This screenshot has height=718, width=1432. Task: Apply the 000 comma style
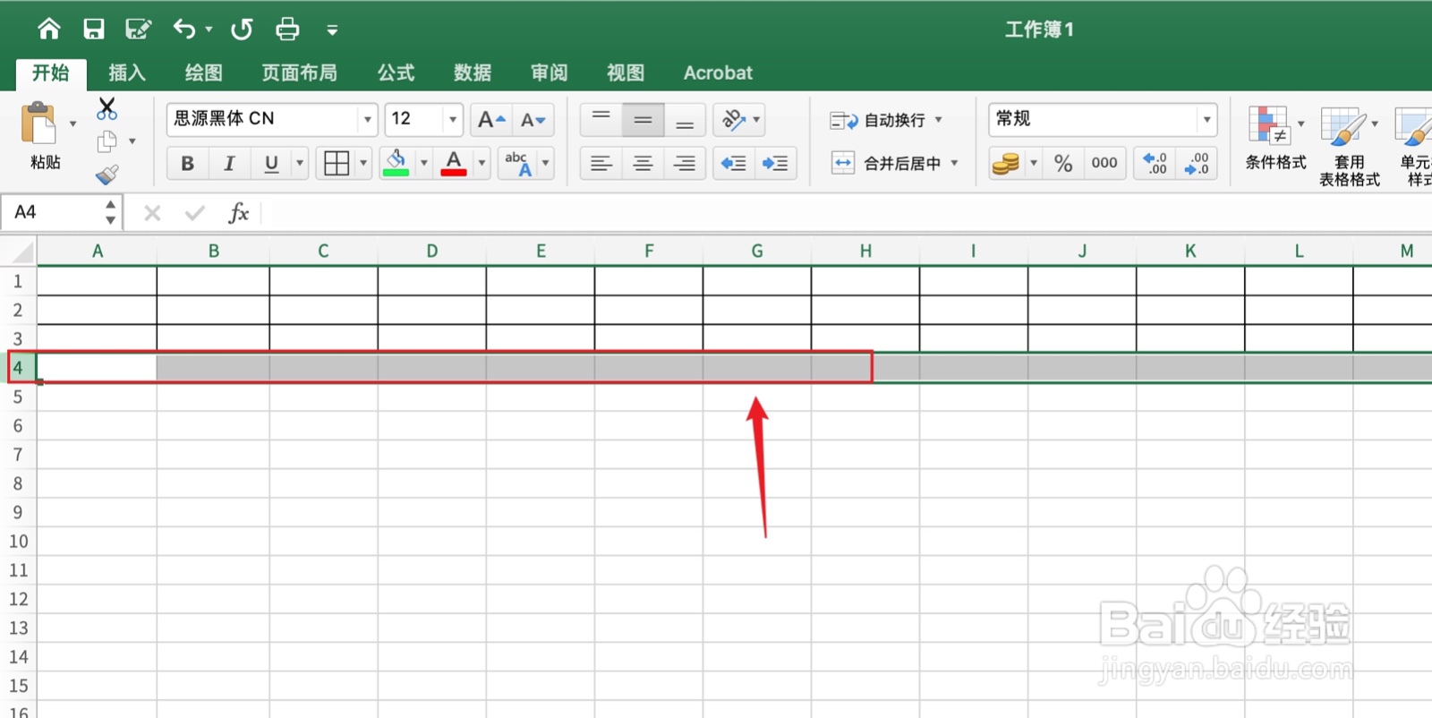tap(1104, 163)
